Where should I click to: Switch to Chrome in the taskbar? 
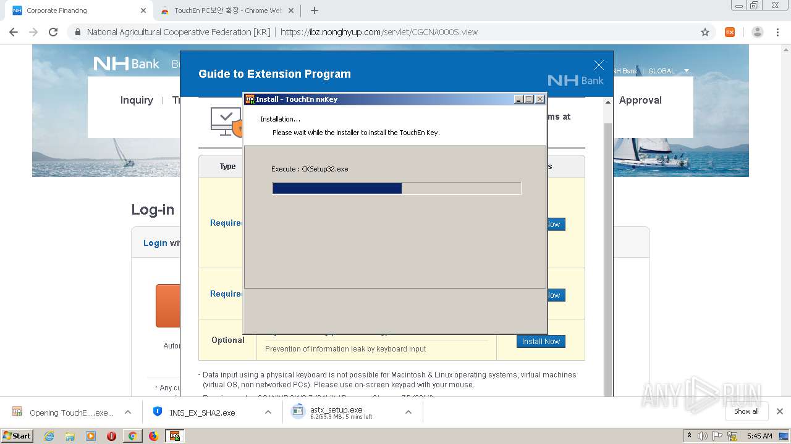(132, 436)
